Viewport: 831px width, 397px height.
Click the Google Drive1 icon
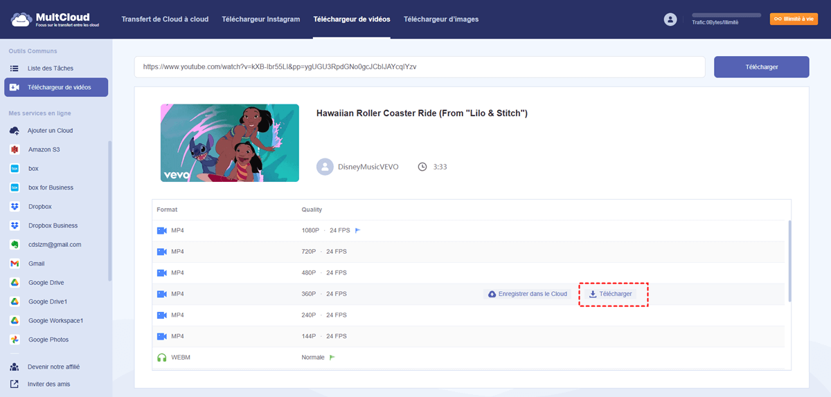click(x=14, y=302)
